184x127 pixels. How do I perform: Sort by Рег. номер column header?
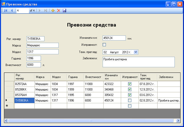[x=24, y=77]
